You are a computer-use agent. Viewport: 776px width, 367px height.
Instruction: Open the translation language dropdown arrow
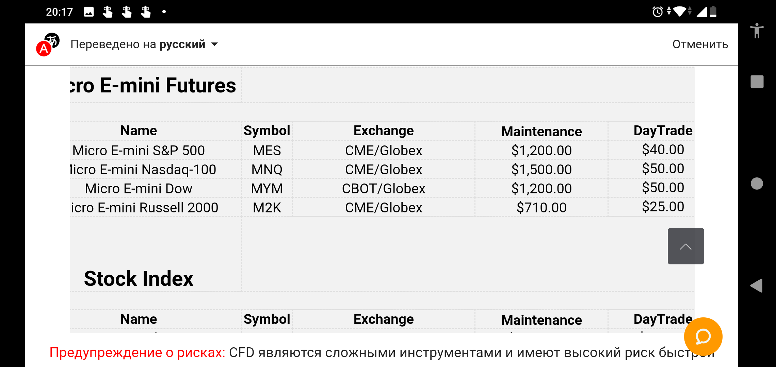(214, 44)
